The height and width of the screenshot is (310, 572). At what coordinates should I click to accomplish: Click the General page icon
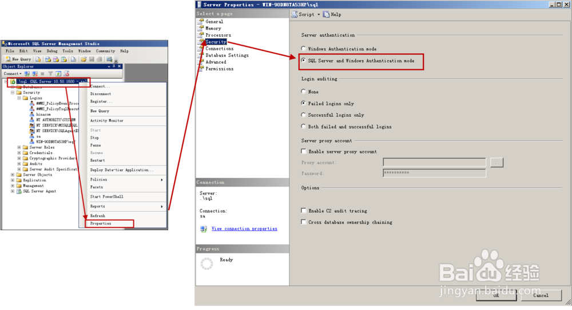point(201,22)
